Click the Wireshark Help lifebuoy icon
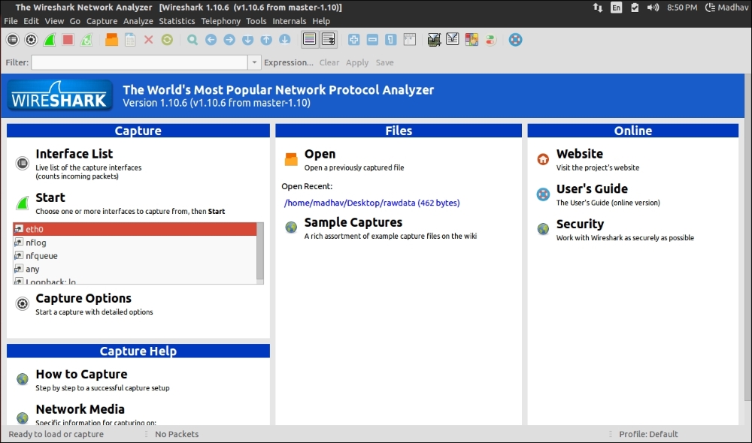 pos(515,39)
